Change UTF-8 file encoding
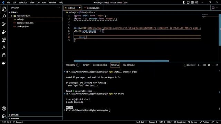Viewport: 221px width, 124px height. [x=162, y=122]
